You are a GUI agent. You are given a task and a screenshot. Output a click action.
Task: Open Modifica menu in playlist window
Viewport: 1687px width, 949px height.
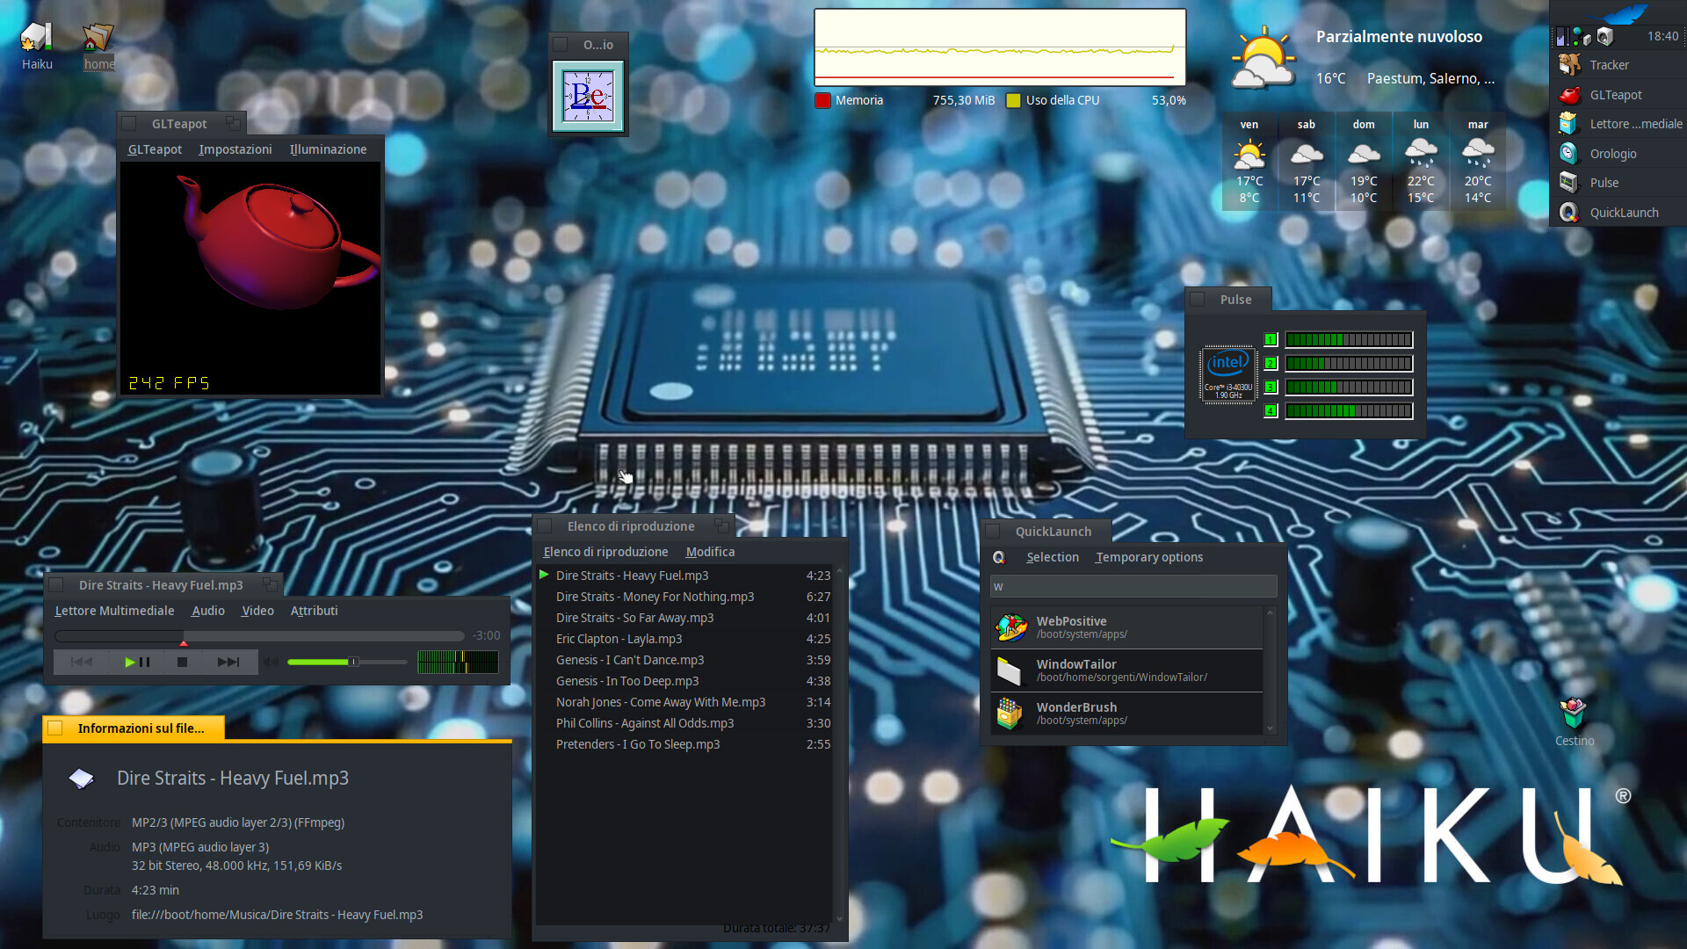click(710, 552)
